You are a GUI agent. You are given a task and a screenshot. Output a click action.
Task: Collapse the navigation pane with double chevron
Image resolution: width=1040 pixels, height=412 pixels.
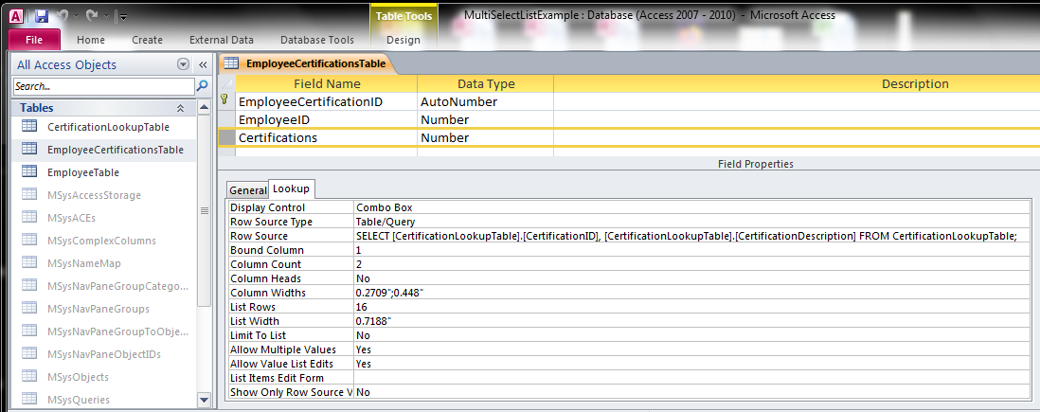(x=203, y=65)
